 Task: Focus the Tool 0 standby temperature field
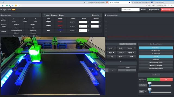95,22
